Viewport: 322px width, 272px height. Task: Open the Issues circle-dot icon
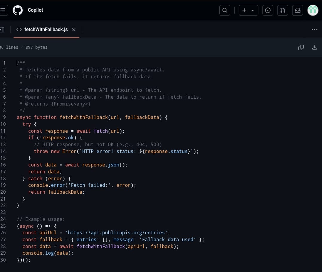click(x=268, y=10)
